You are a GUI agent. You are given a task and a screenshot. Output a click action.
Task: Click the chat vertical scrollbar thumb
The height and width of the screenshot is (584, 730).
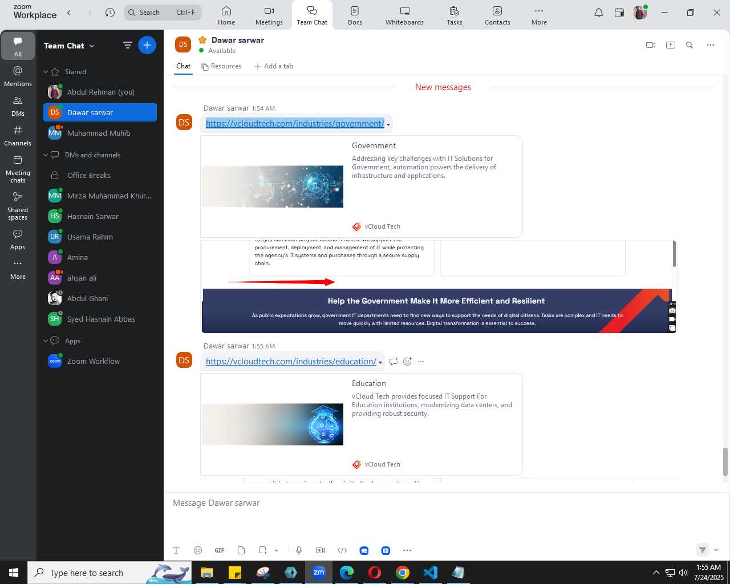[725, 462]
